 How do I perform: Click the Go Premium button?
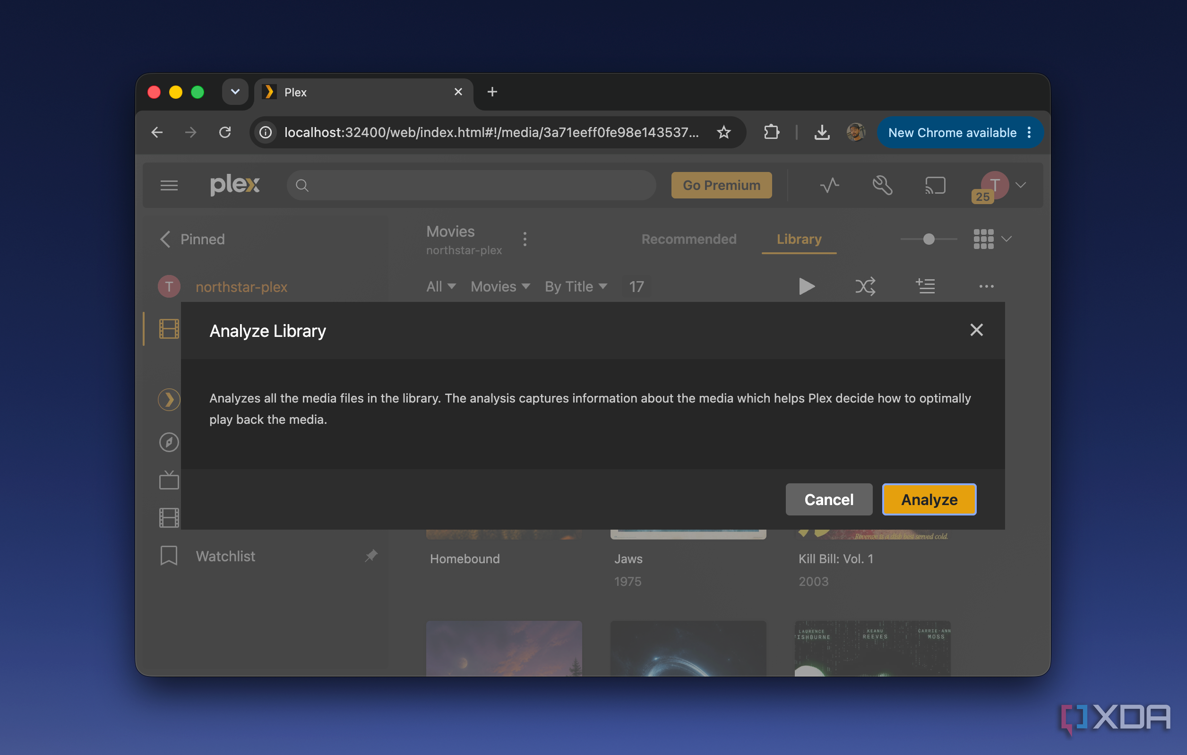721,185
